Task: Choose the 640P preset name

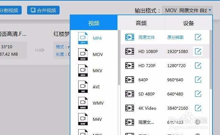Action: click(143, 80)
